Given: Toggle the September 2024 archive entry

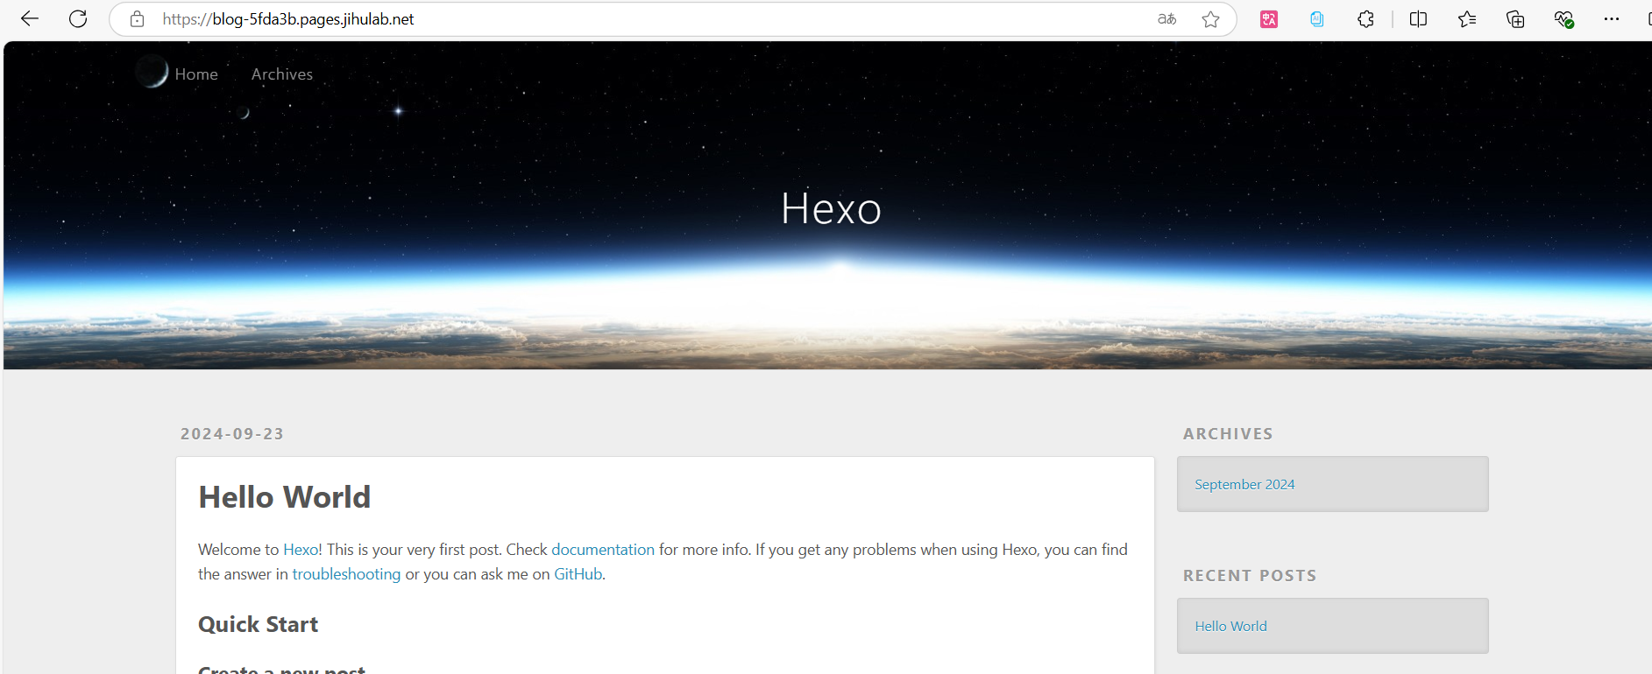Looking at the screenshot, I should [x=1244, y=483].
